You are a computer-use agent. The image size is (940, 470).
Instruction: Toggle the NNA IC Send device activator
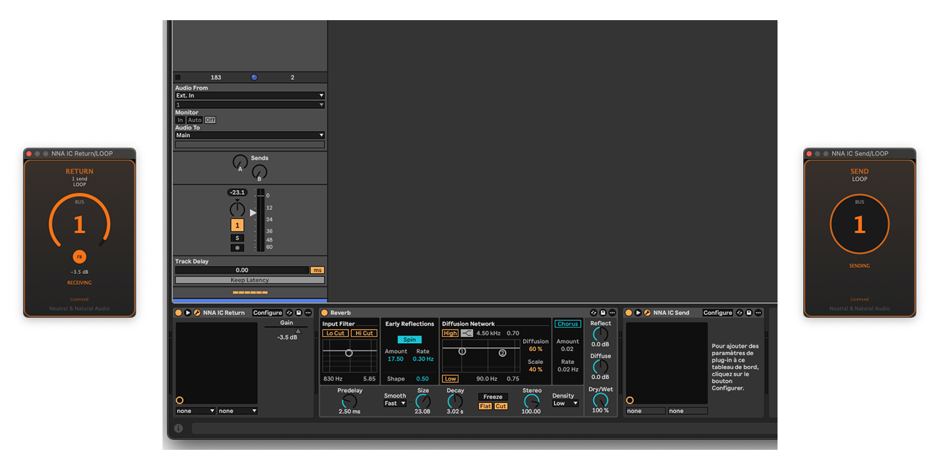(x=628, y=313)
